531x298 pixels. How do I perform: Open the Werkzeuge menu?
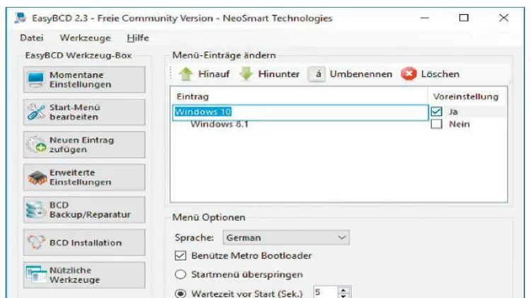(86, 38)
